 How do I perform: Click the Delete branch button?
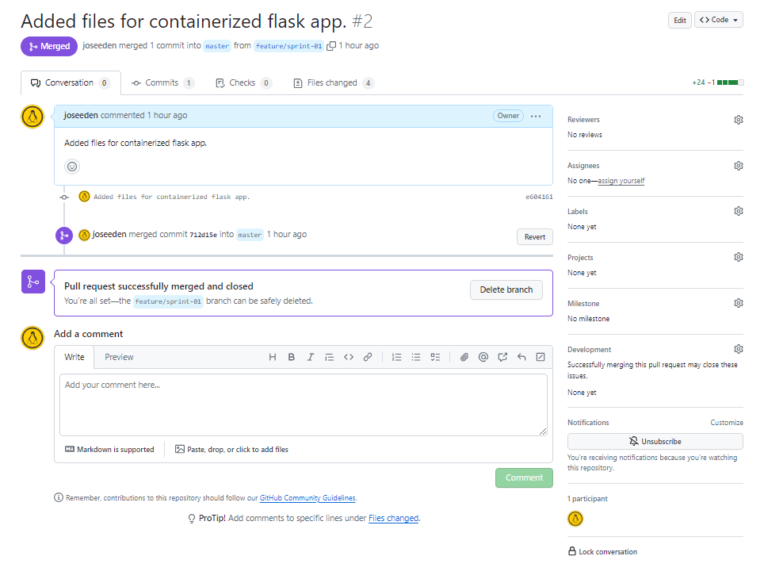[506, 289]
